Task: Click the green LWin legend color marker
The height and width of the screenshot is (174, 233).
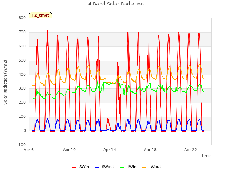Action: tap(122, 167)
